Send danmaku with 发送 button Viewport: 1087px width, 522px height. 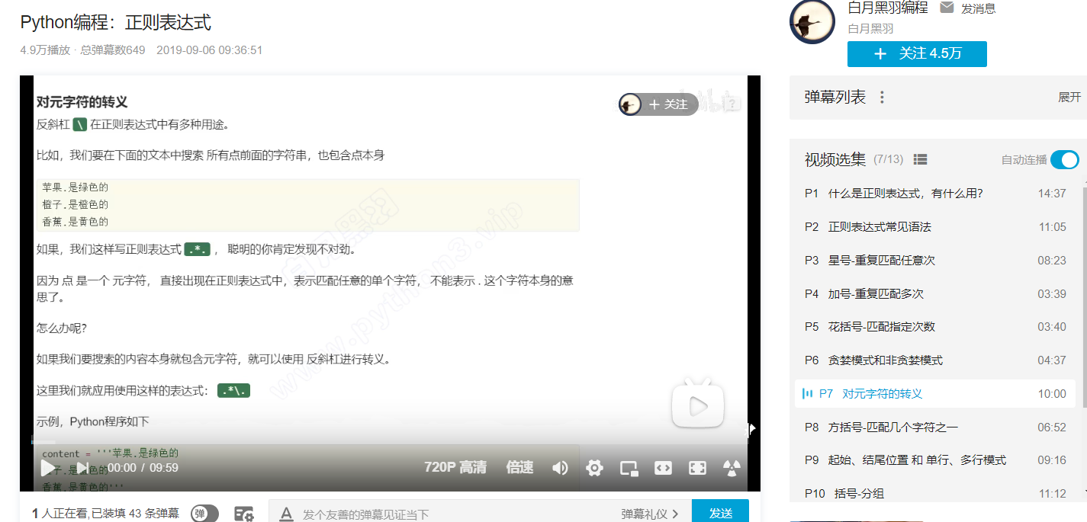coord(720,511)
